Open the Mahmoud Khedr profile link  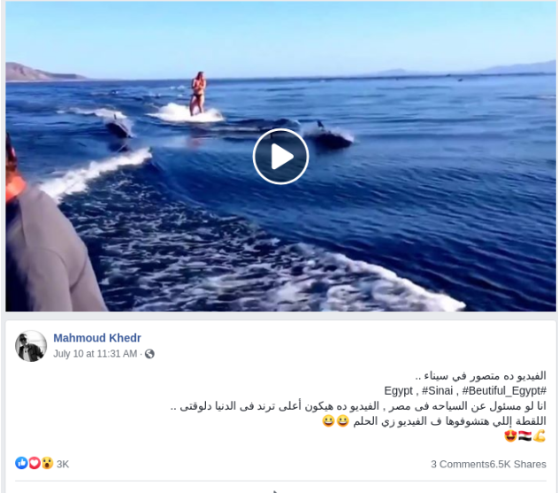[97, 338]
